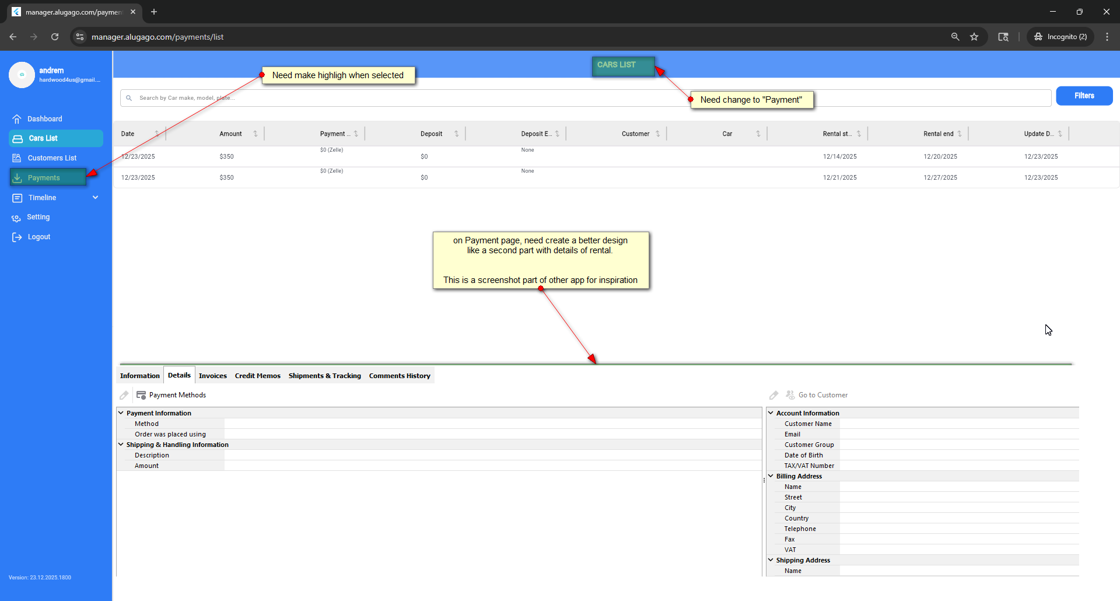Viewport: 1120px width, 601px height.
Task: Open Setting gear icon in sidebar
Action: (16, 218)
